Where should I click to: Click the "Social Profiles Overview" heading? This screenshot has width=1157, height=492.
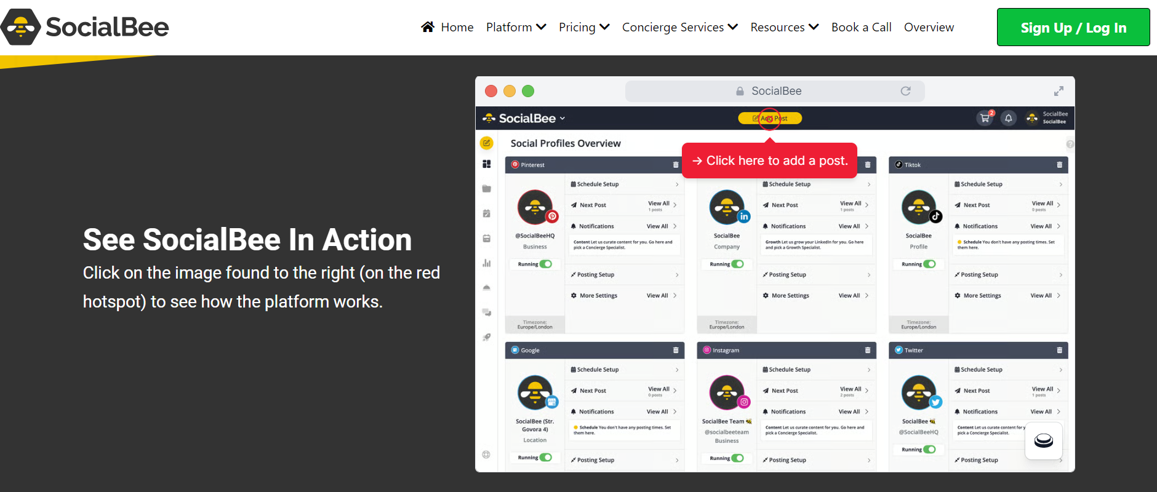click(x=566, y=143)
